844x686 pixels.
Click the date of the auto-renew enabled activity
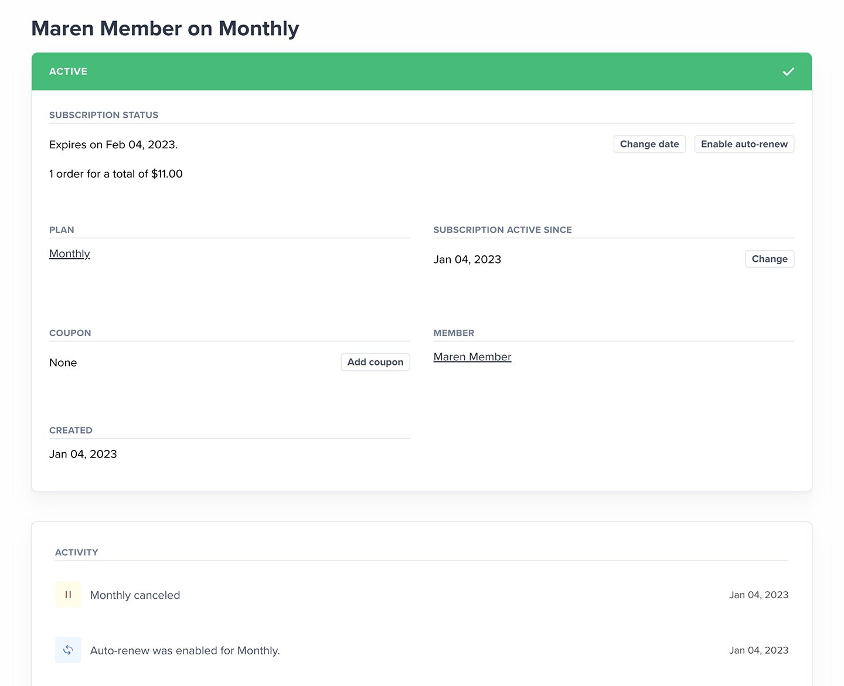click(x=758, y=651)
